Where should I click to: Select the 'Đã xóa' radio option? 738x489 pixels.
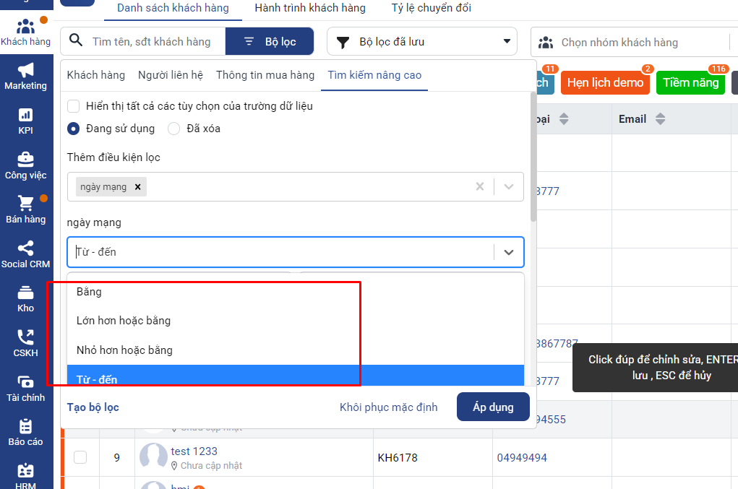point(173,129)
